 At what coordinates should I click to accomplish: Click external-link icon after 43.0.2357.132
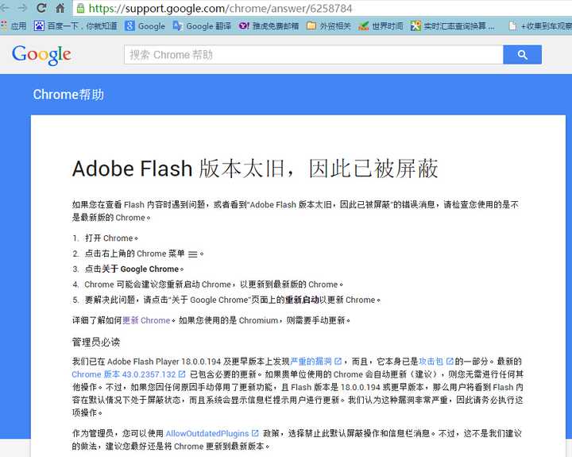[182, 374]
